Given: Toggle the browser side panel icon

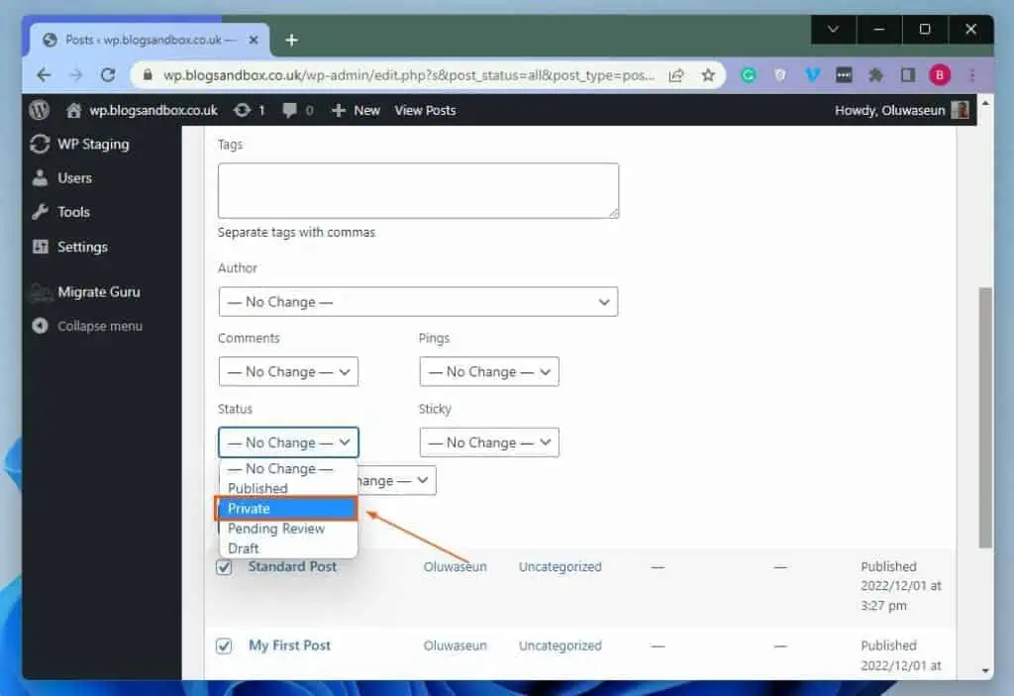Looking at the screenshot, I should coord(908,75).
